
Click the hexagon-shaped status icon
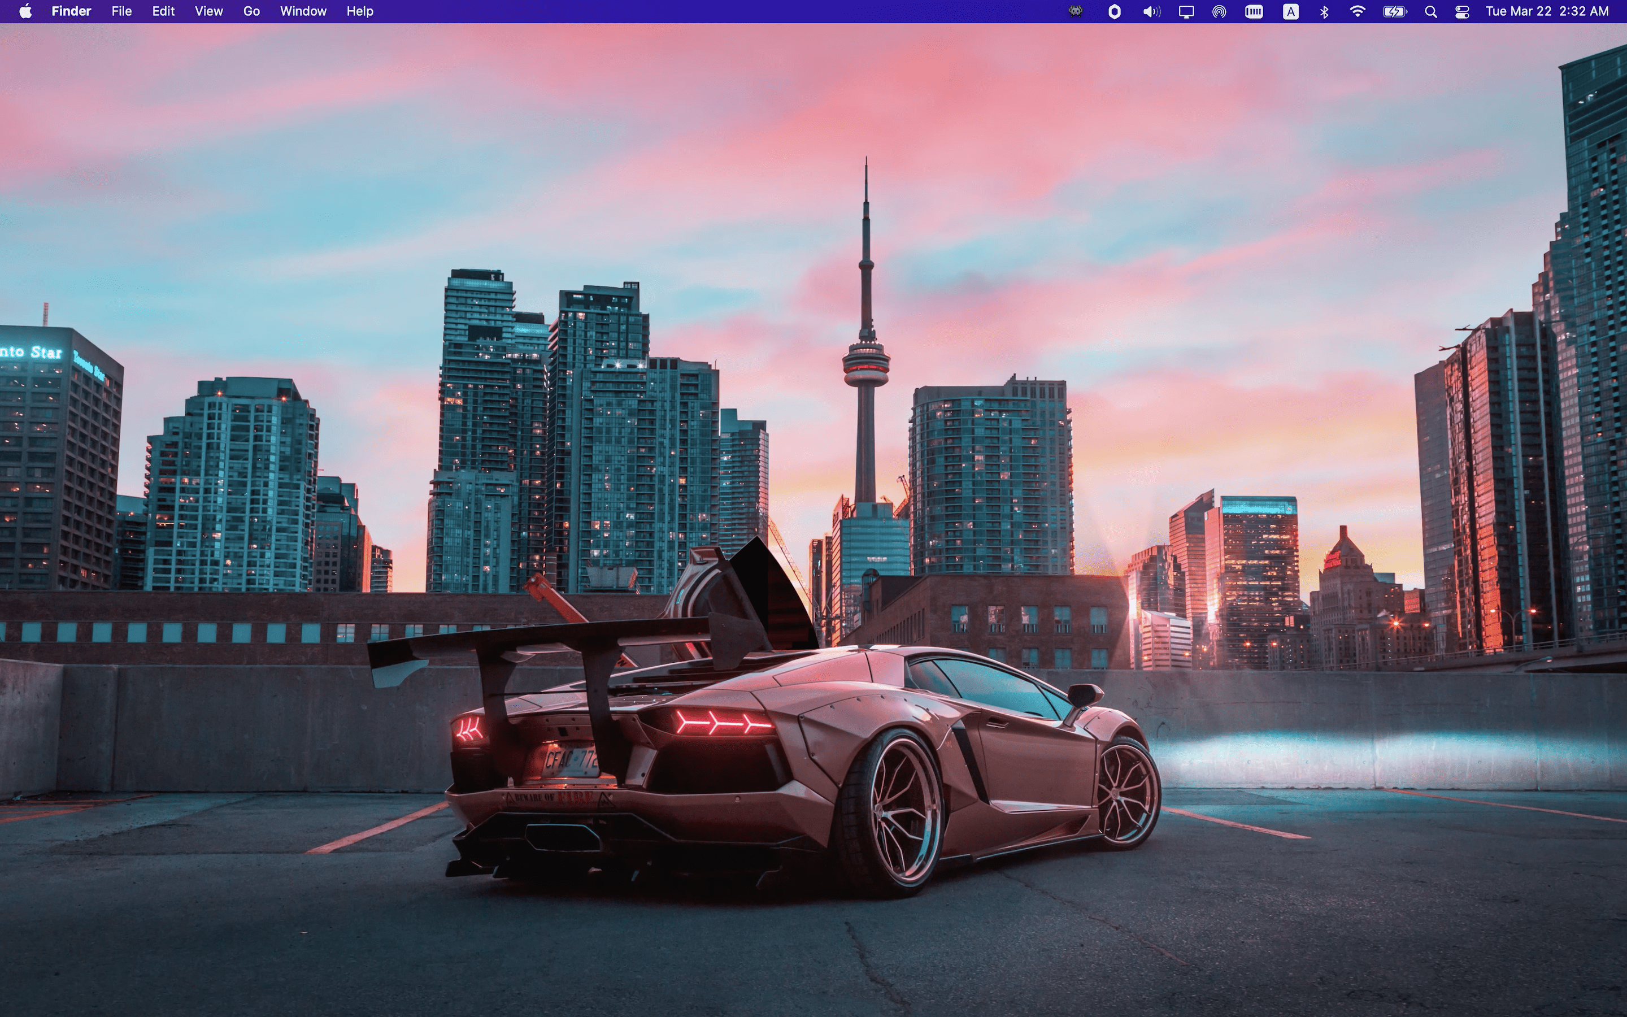1115,11
